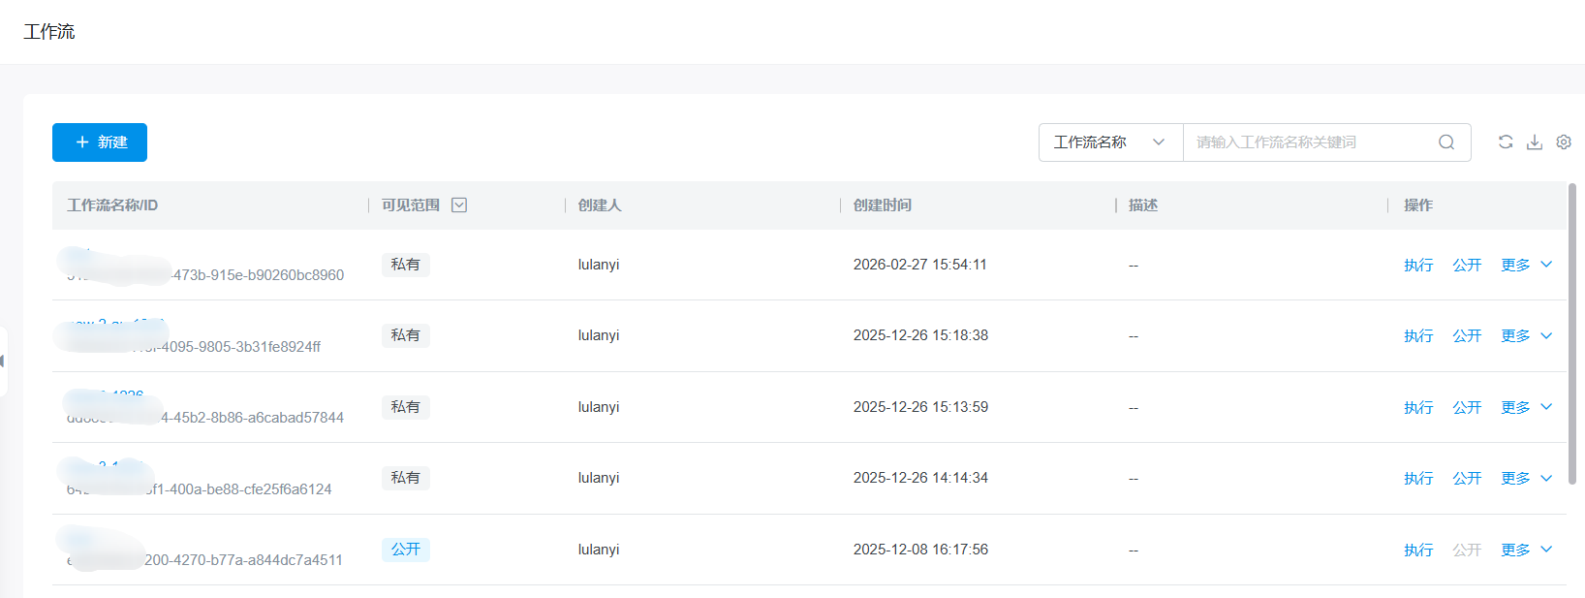Focus the workflow name keyword search field
The image size is (1585, 598).
click(1308, 142)
